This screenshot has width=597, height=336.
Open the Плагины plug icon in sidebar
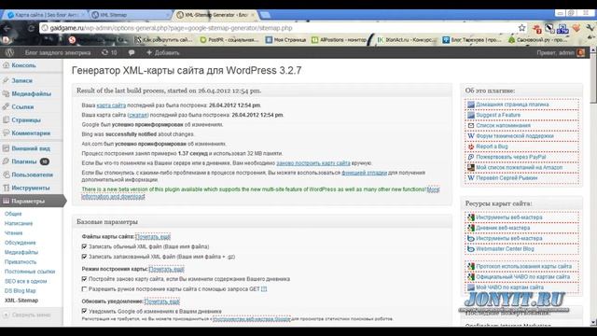pyautogui.click(x=6, y=161)
